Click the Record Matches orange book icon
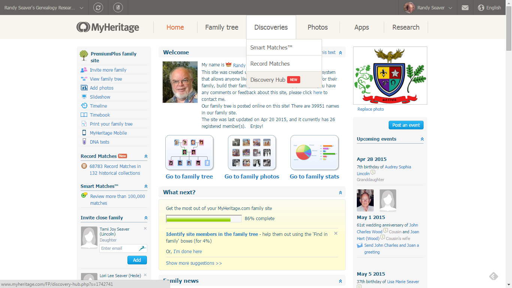512x288 pixels. [x=84, y=166]
